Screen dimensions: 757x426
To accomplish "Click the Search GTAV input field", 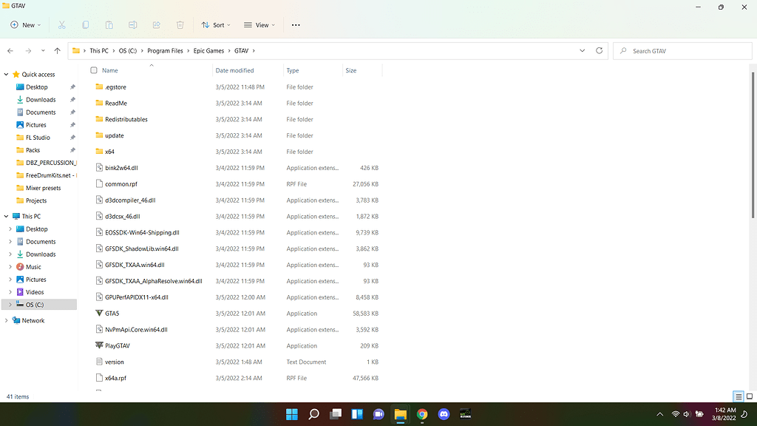I will (680, 50).
